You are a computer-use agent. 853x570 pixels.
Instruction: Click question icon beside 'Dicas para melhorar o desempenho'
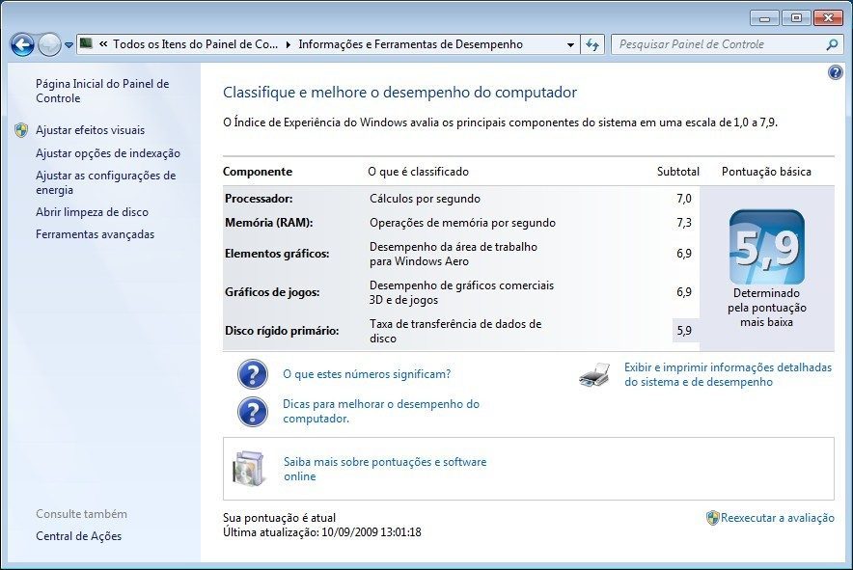click(x=253, y=412)
